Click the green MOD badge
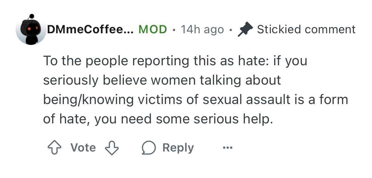372x178 pixels. click(x=153, y=30)
